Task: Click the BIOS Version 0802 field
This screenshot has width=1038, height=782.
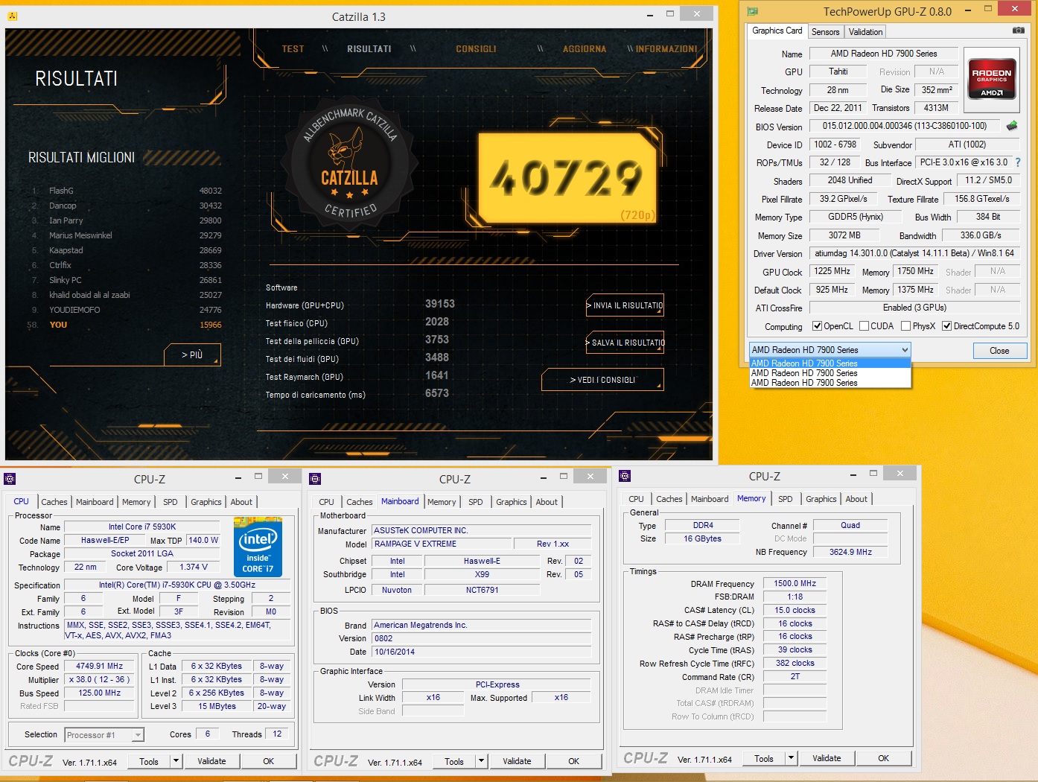Action: click(x=482, y=639)
